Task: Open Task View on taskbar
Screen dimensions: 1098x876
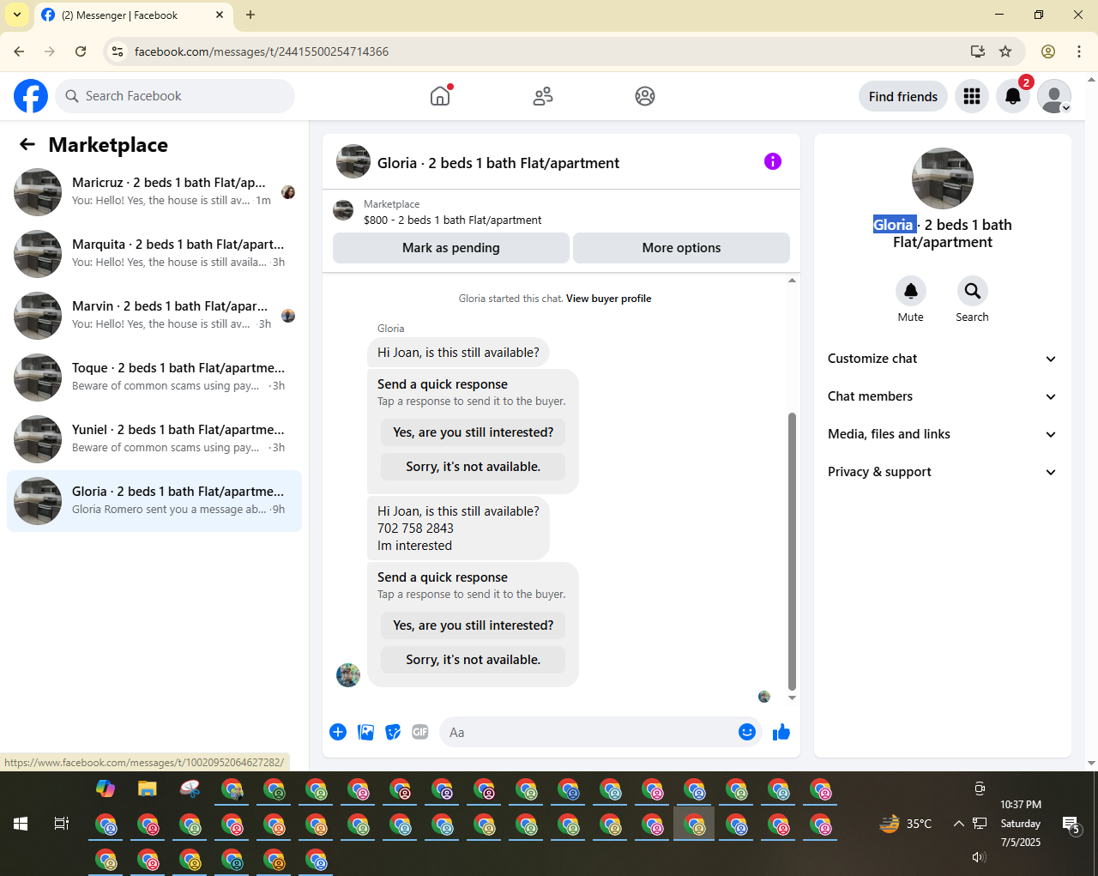Action: coord(62,824)
